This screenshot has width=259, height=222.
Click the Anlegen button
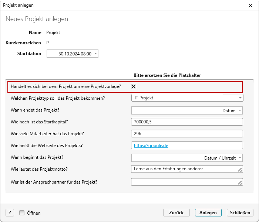tap(208, 213)
